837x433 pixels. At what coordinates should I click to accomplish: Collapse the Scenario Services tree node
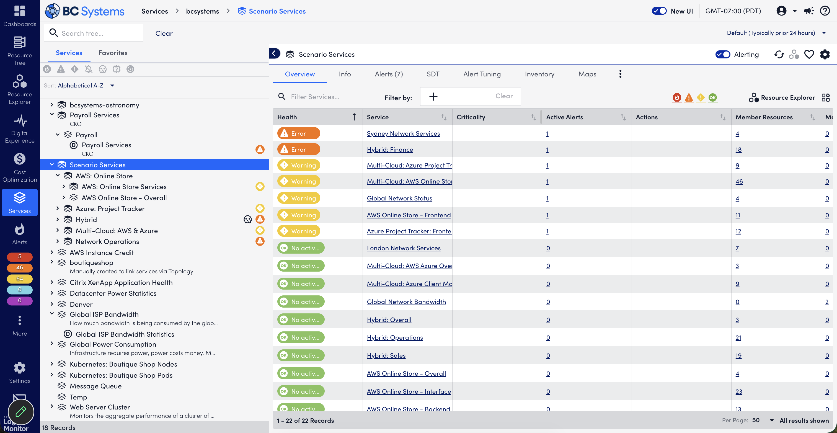click(52, 164)
